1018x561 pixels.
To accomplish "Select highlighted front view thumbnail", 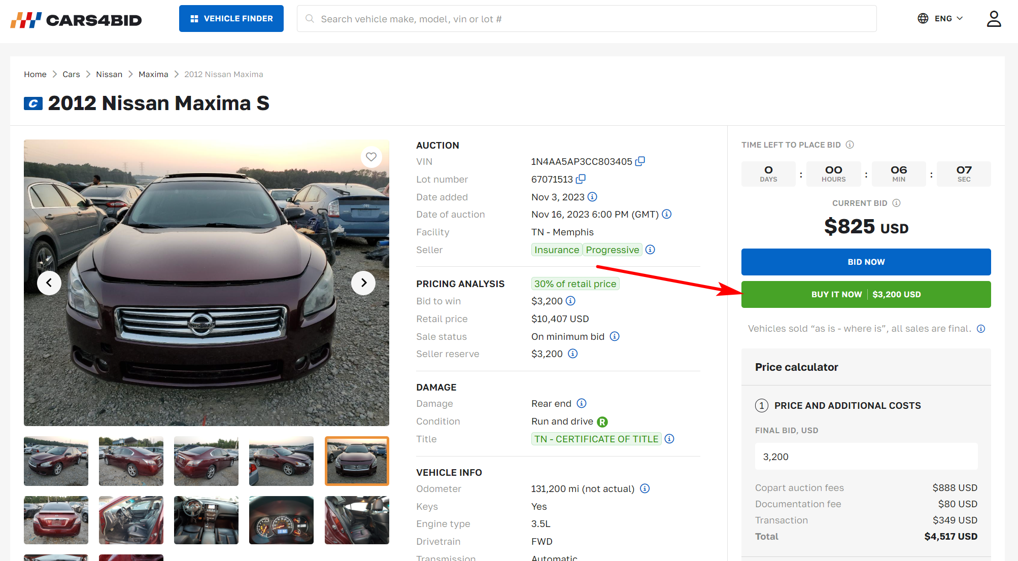I will [x=357, y=461].
